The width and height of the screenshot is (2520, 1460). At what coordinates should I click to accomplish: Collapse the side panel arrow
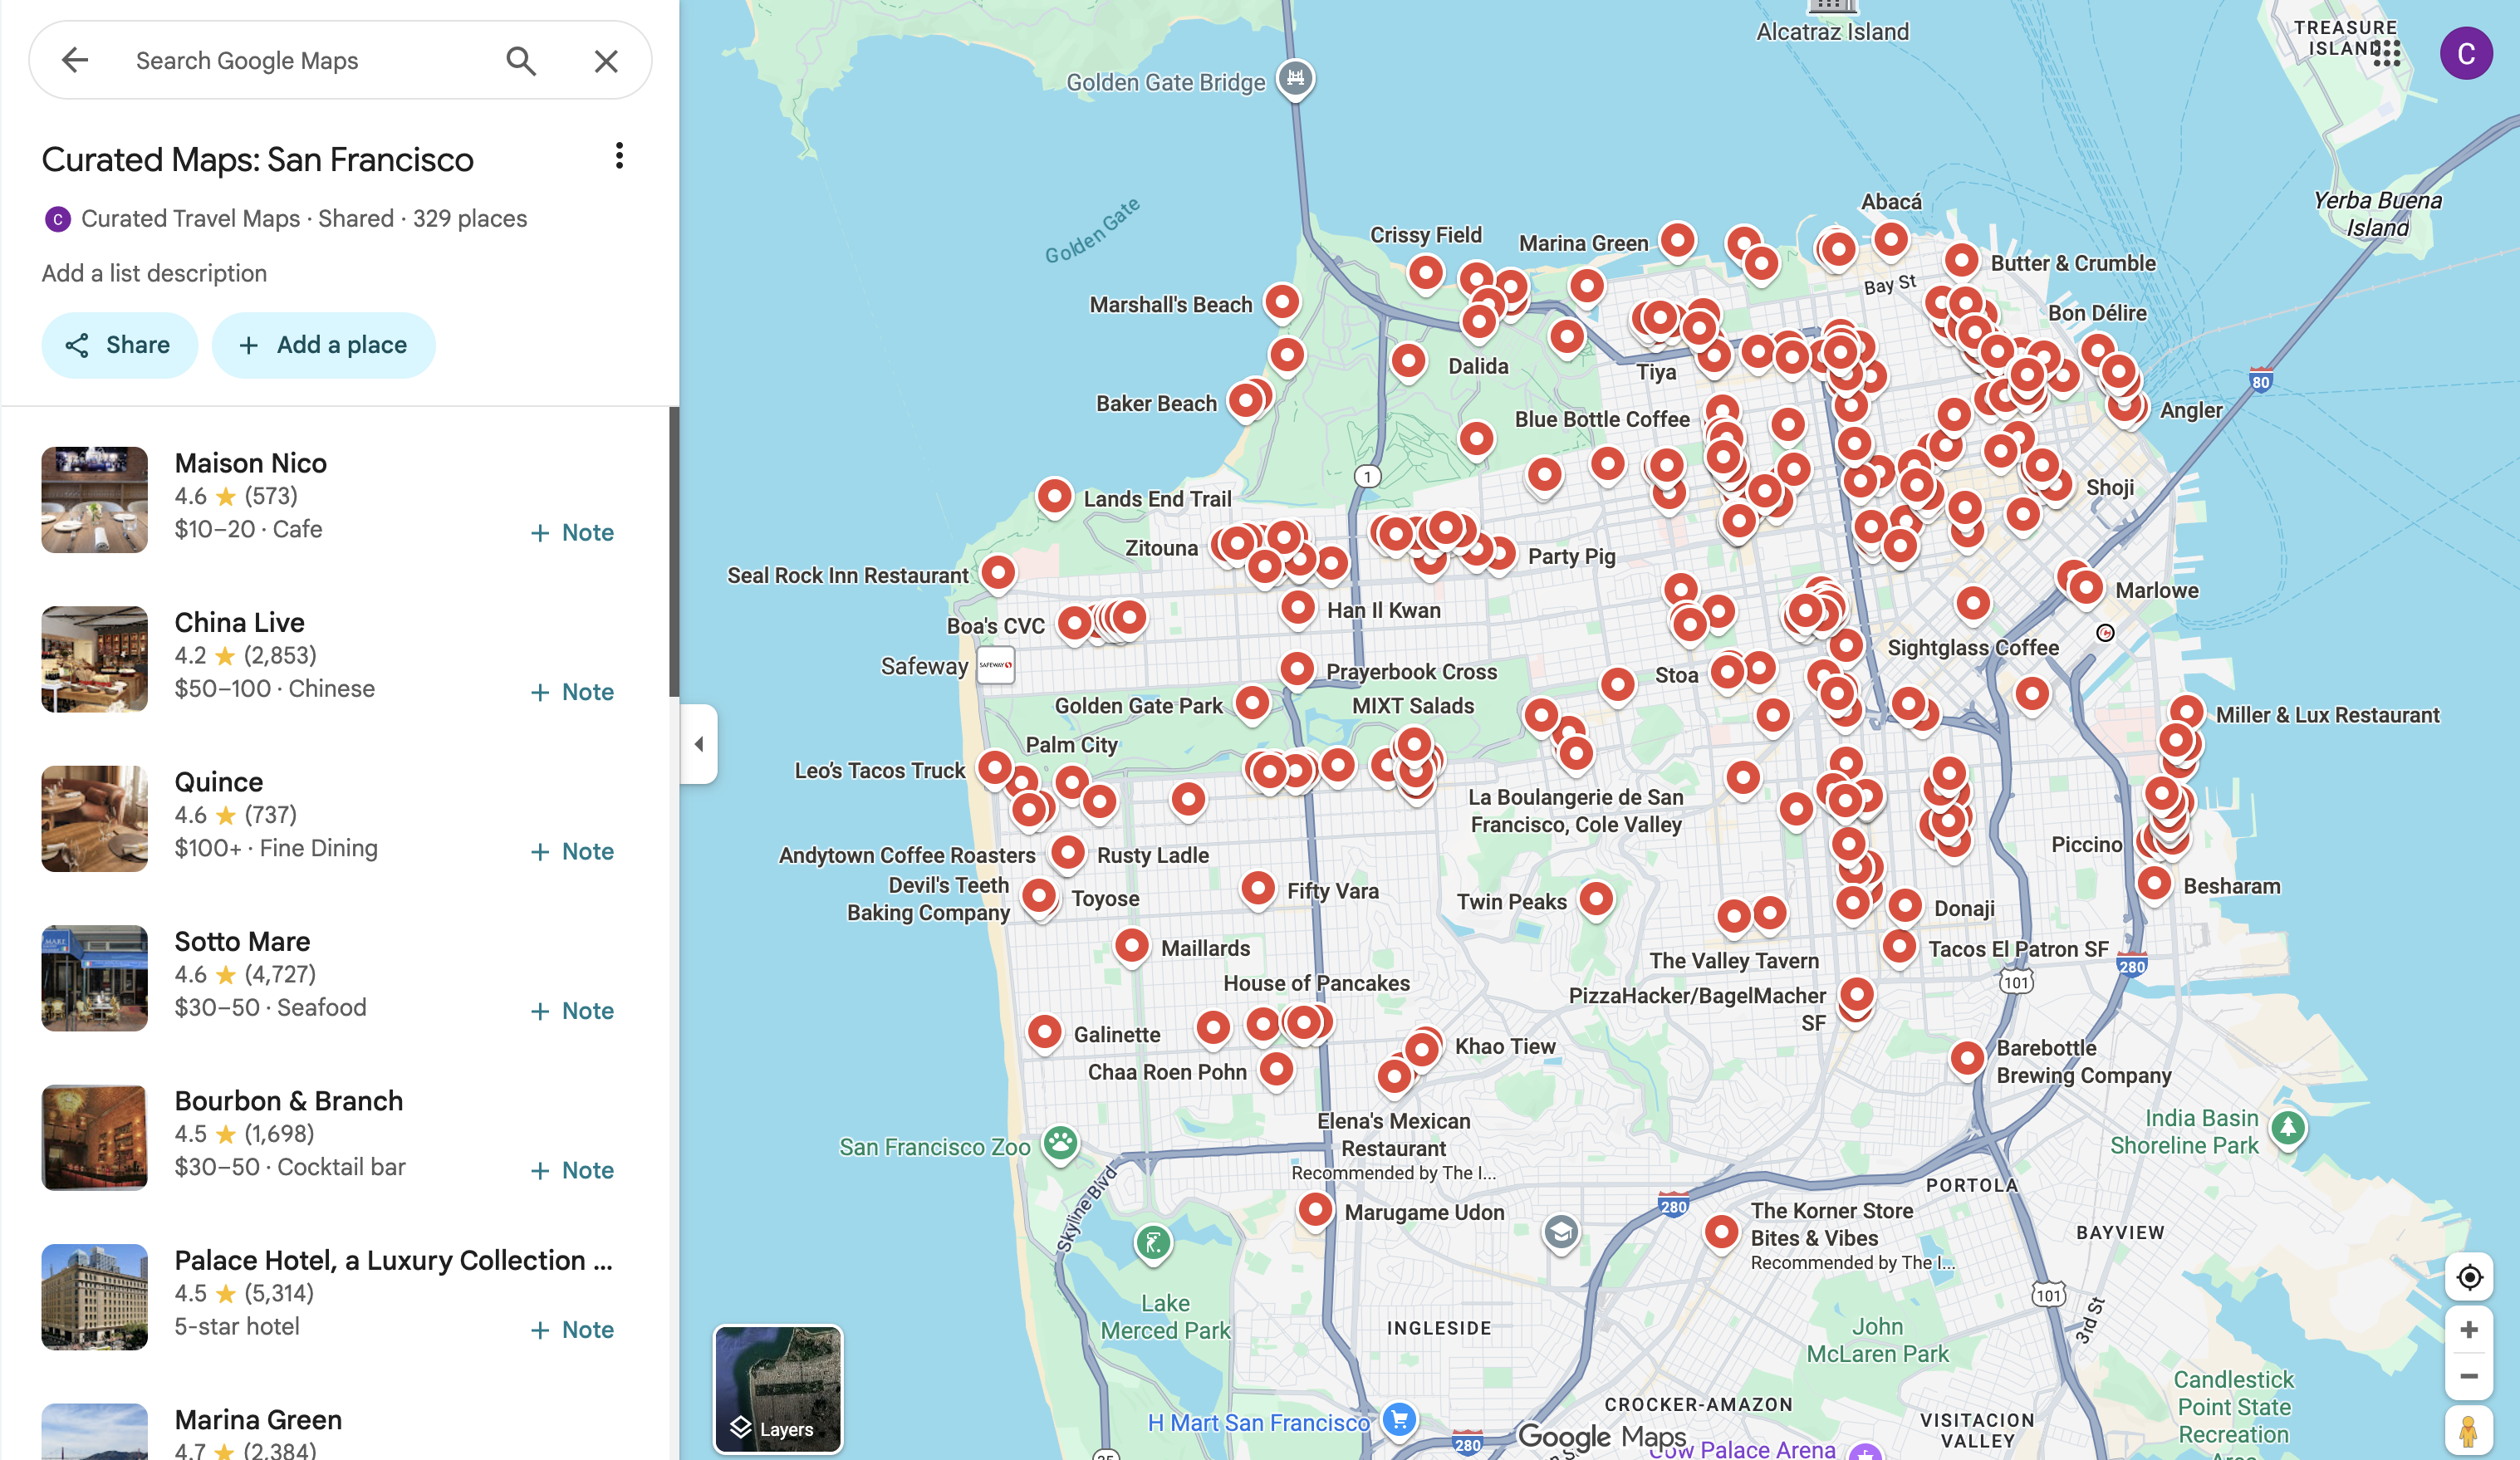(x=699, y=743)
